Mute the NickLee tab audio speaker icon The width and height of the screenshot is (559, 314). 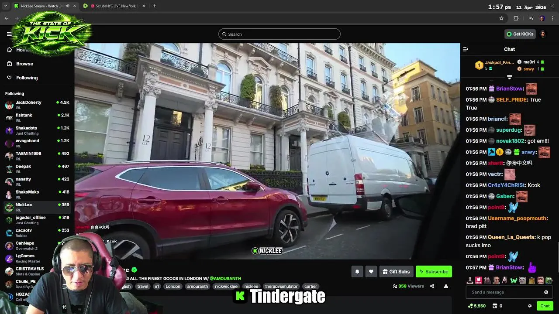[x=67, y=6]
